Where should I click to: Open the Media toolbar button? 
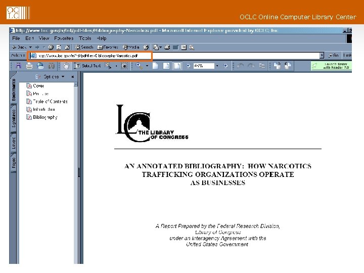131,48
